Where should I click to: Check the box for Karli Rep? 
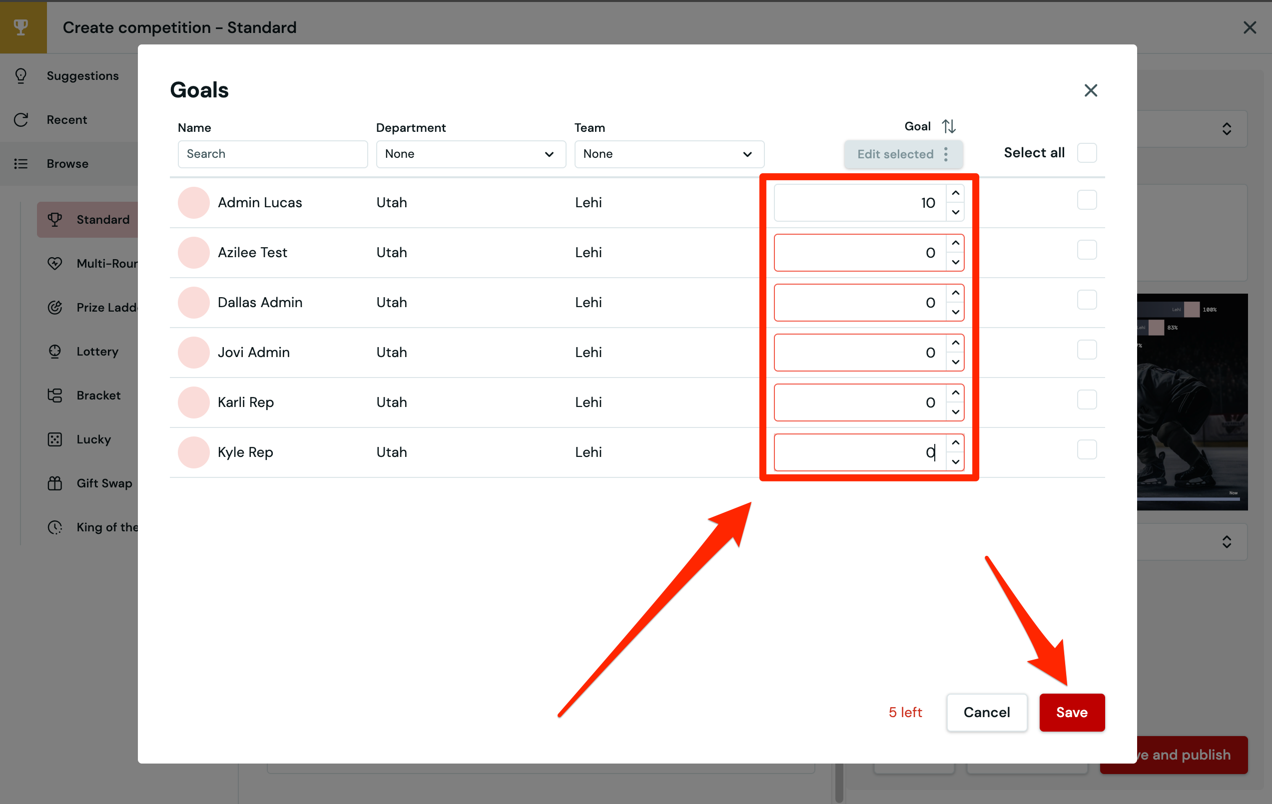pyautogui.click(x=1087, y=400)
